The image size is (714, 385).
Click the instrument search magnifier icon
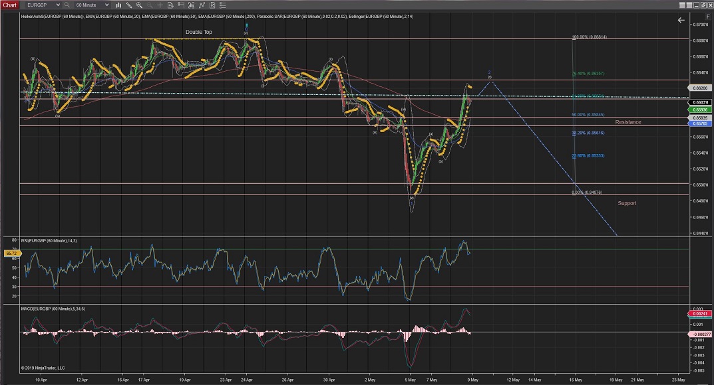[x=67, y=5]
